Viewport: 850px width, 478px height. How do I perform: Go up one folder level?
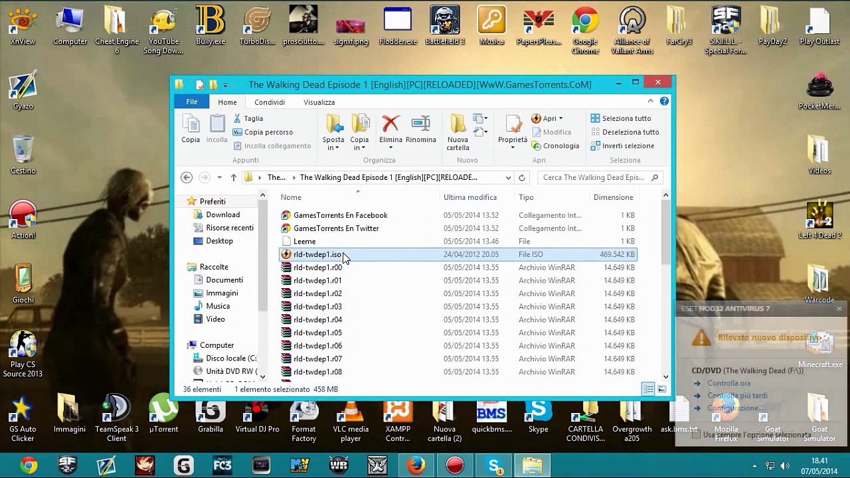[233, 177]
